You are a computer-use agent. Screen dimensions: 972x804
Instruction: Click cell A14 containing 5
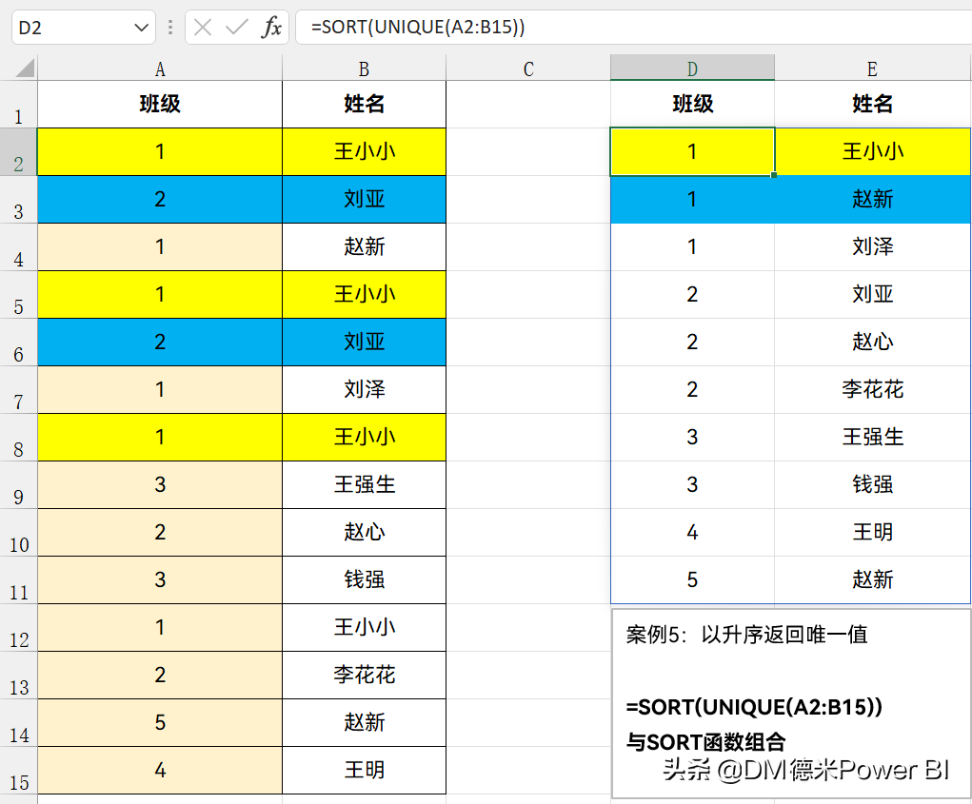click(160, 723)
